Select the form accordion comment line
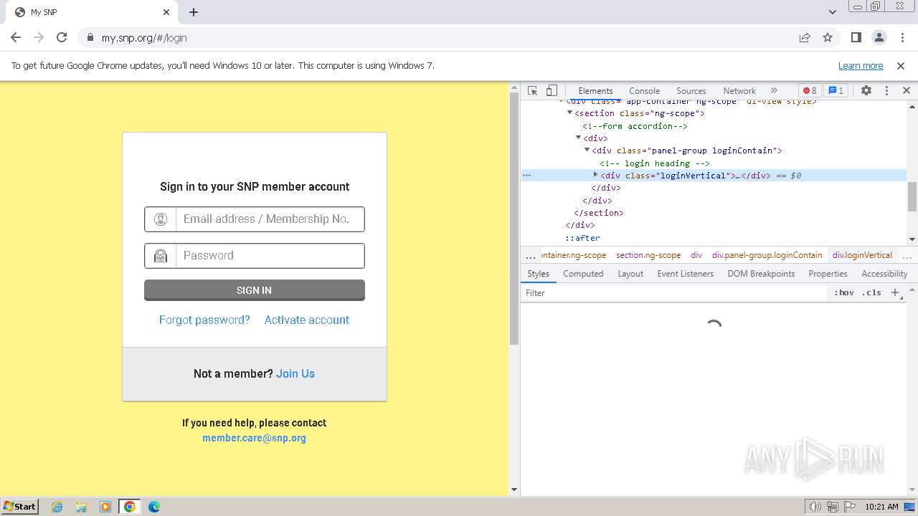This screenshot has height=516, width=918. [635, 126]
